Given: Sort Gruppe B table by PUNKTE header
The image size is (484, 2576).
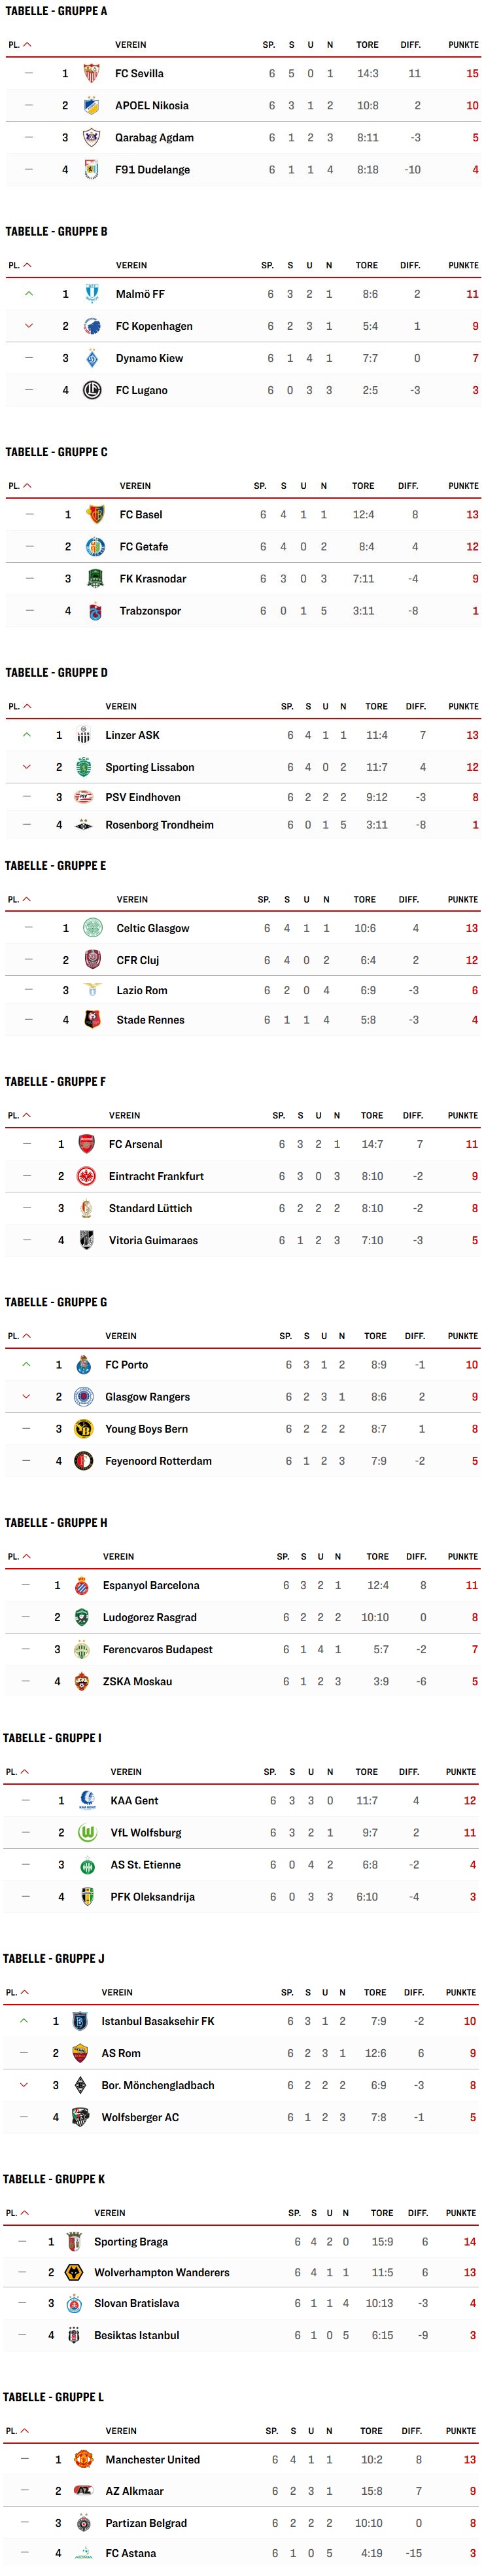Looking at the screenshot, I should tap(463, 266).
